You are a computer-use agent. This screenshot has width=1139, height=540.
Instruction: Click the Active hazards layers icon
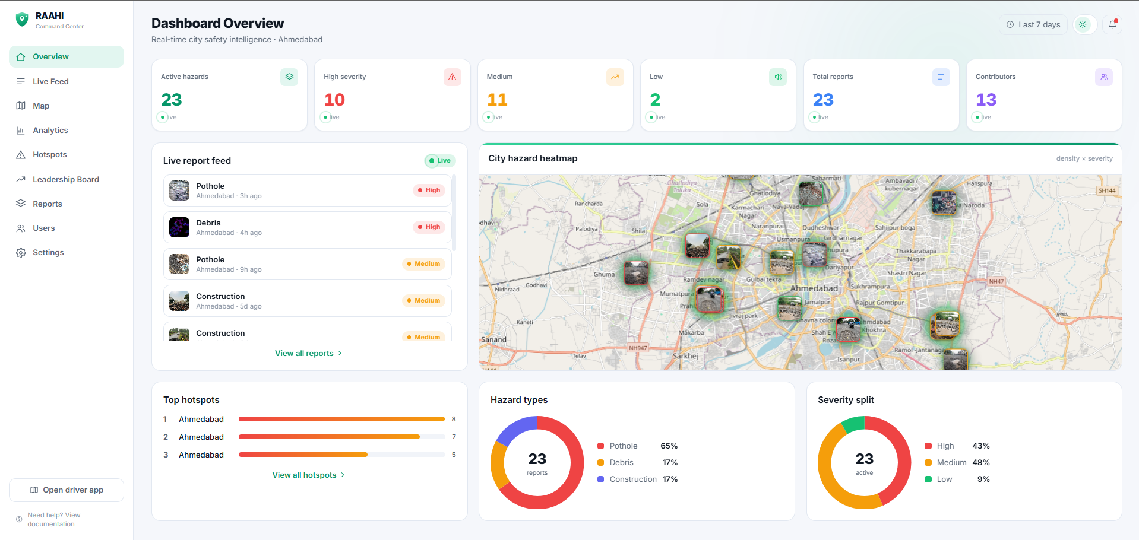click(x=289, y=77)
